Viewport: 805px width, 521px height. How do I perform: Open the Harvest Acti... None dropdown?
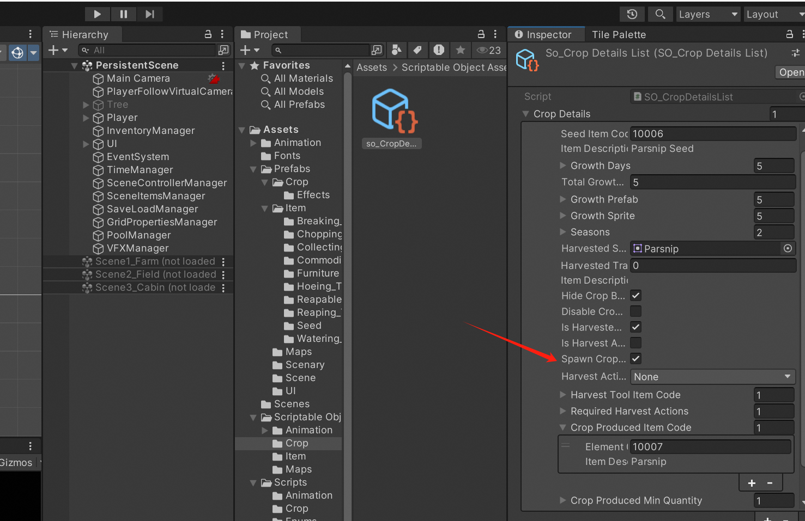point(713,377)
